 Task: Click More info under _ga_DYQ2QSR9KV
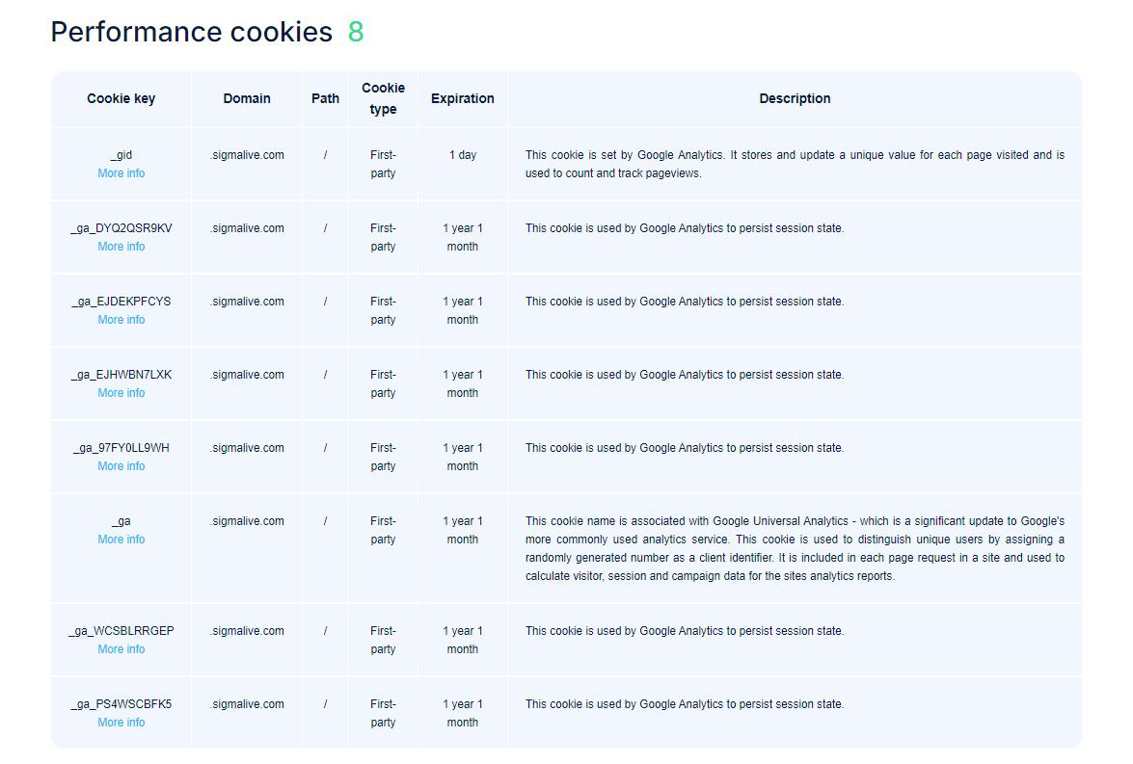[121, 247]
